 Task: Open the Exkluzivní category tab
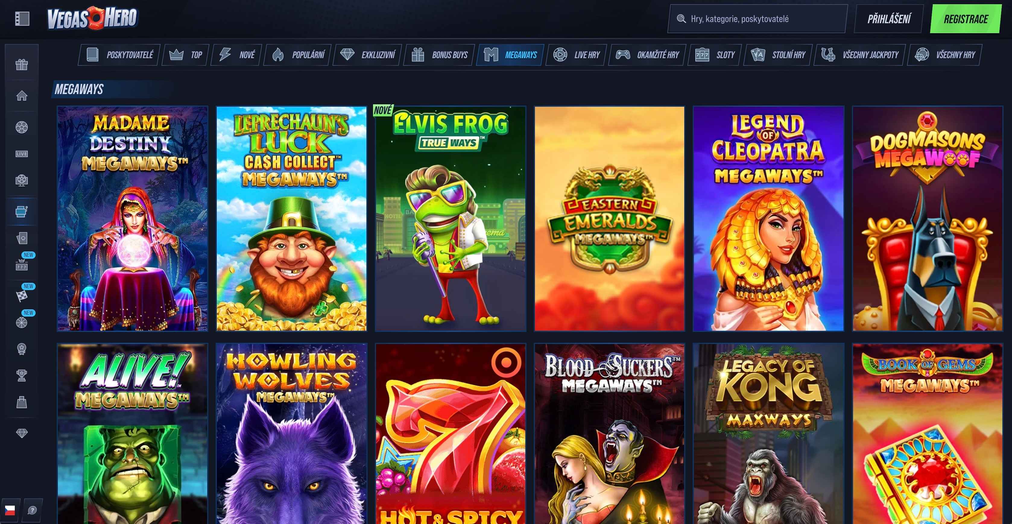[367, 55]
